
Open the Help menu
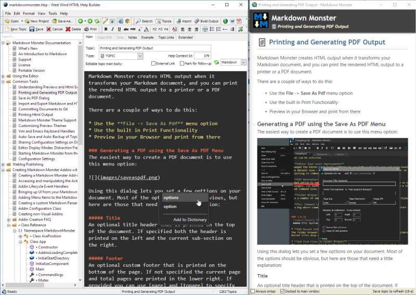(63, 14)
